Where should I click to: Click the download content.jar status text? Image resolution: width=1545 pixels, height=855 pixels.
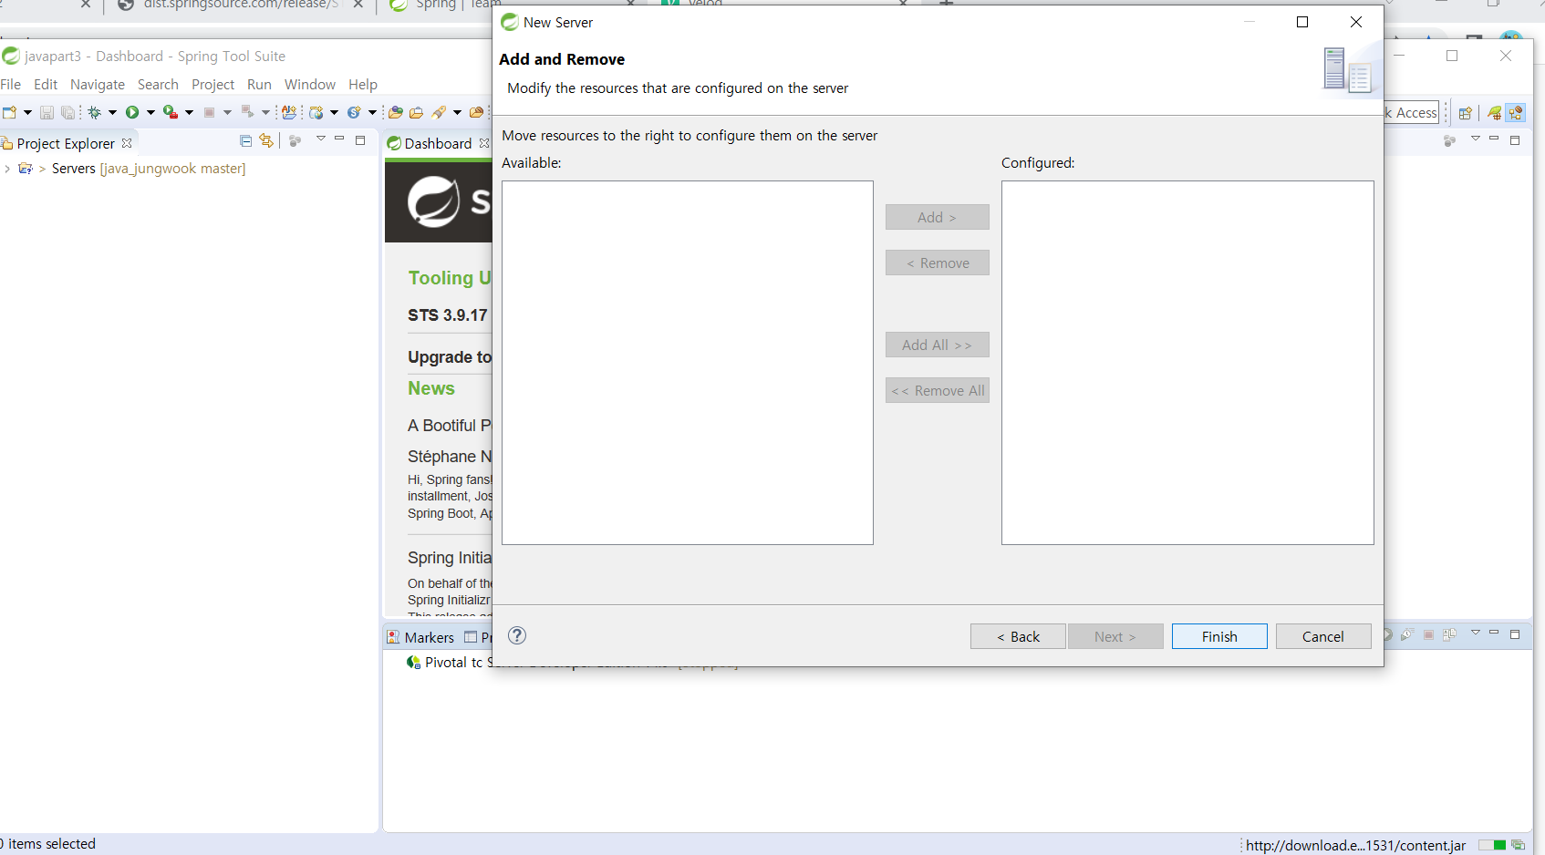pyautogui.click(x=1356, y=845)
